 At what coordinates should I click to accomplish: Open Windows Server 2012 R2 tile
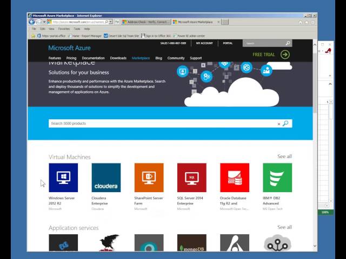click(63, 178)
